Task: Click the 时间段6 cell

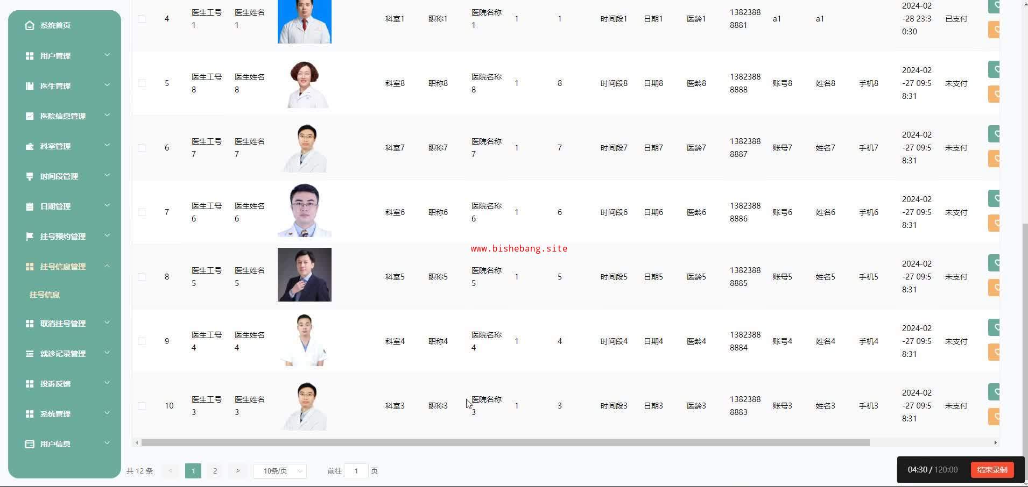Action: (x=614, y=212)
